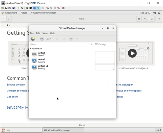Image resolution: width=163 pixels, height=133 pixels.
Task: Click the Sat 11:00 clock
Action: 145,13
